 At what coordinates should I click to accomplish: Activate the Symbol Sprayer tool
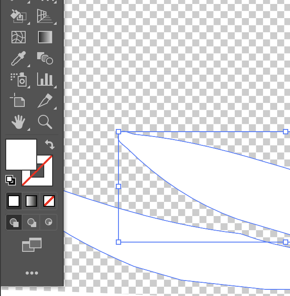19,79
